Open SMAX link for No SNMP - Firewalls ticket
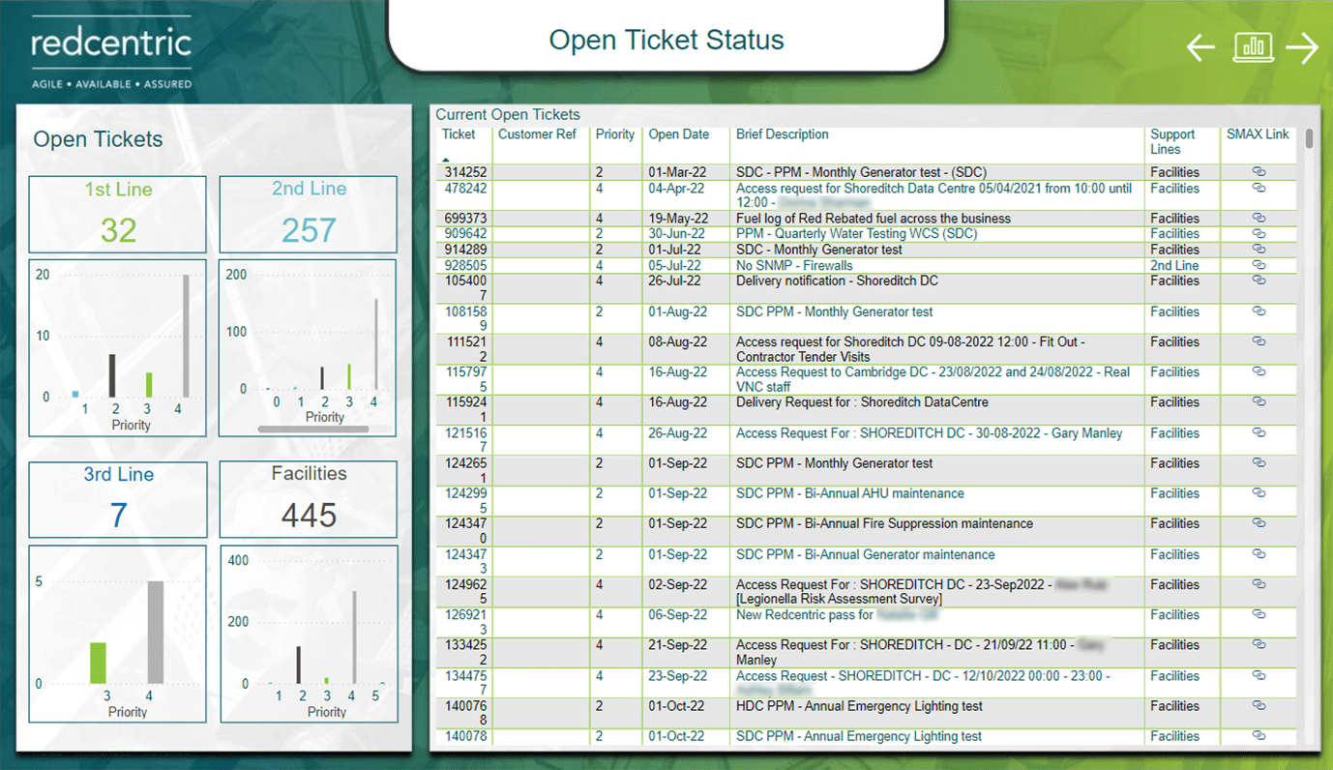This screenshot has height=770, width=1333. coord(1259,265)
